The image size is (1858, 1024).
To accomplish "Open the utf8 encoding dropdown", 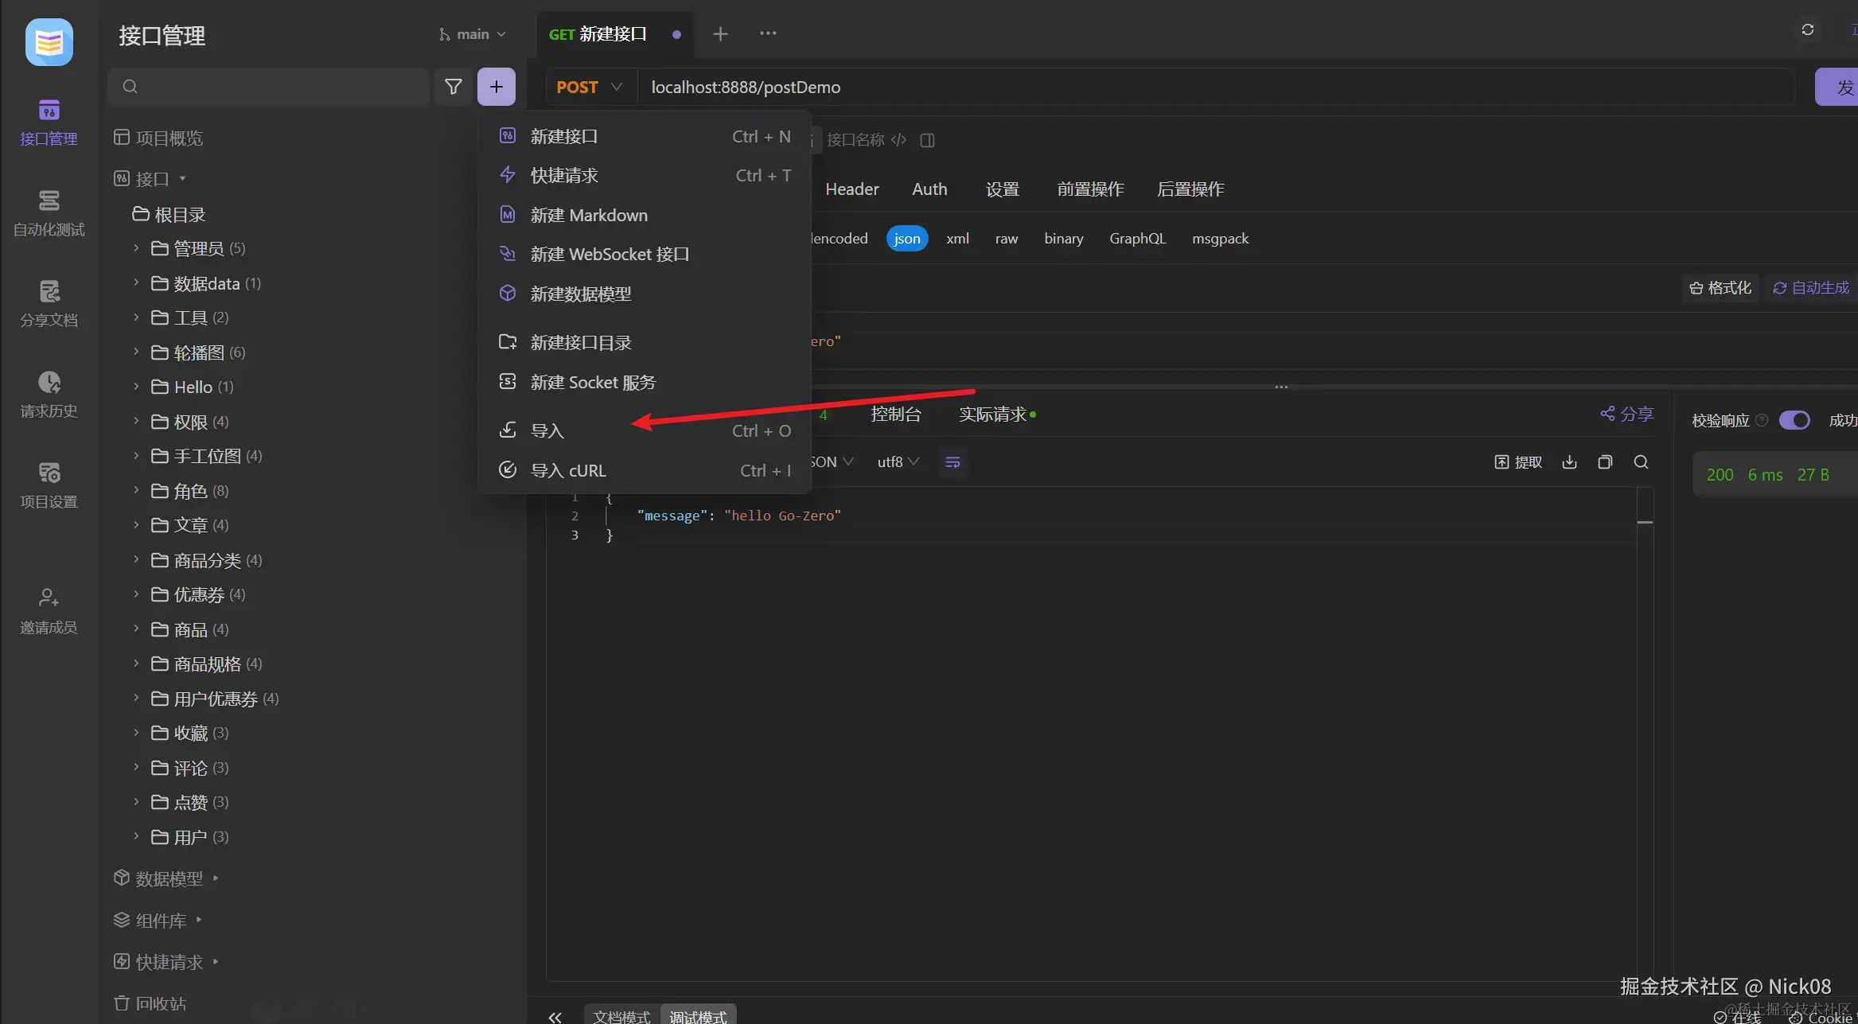I will [898, 462].
